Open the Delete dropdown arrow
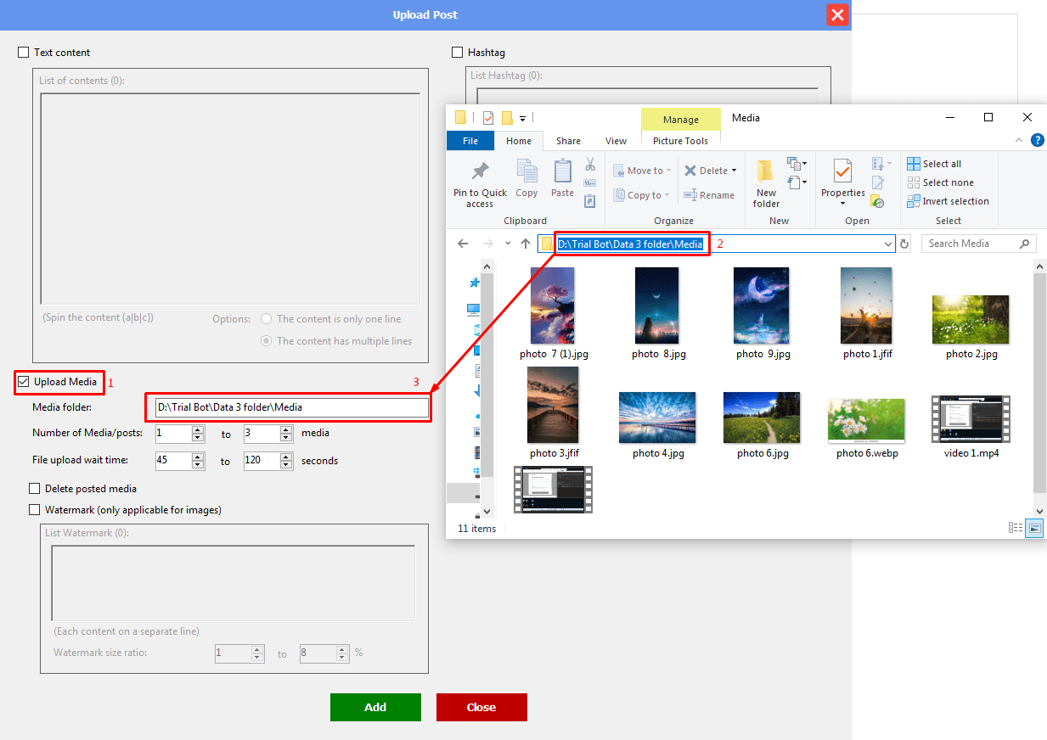Viewport: 1047px width, 740px height. [734, 171]
